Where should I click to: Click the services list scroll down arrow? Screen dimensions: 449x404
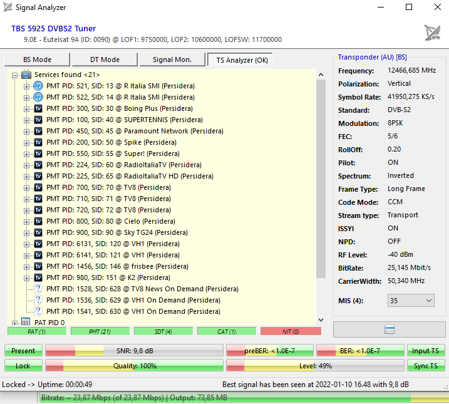click(x=321, y=320)
